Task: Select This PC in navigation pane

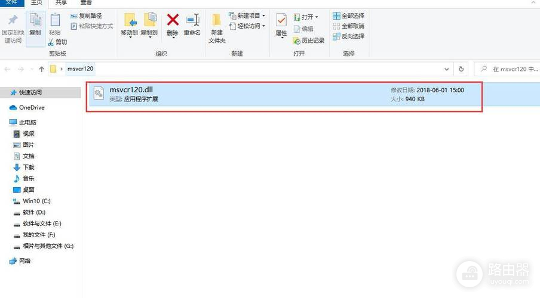Action: click(23, 122)
